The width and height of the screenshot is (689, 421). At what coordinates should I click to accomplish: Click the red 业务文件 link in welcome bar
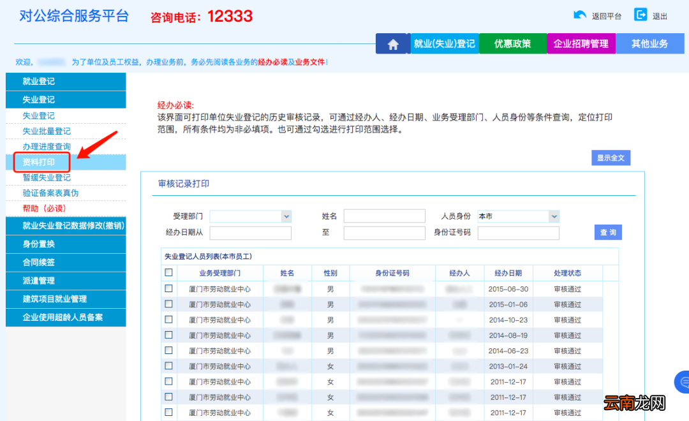[x=310, y=62]
